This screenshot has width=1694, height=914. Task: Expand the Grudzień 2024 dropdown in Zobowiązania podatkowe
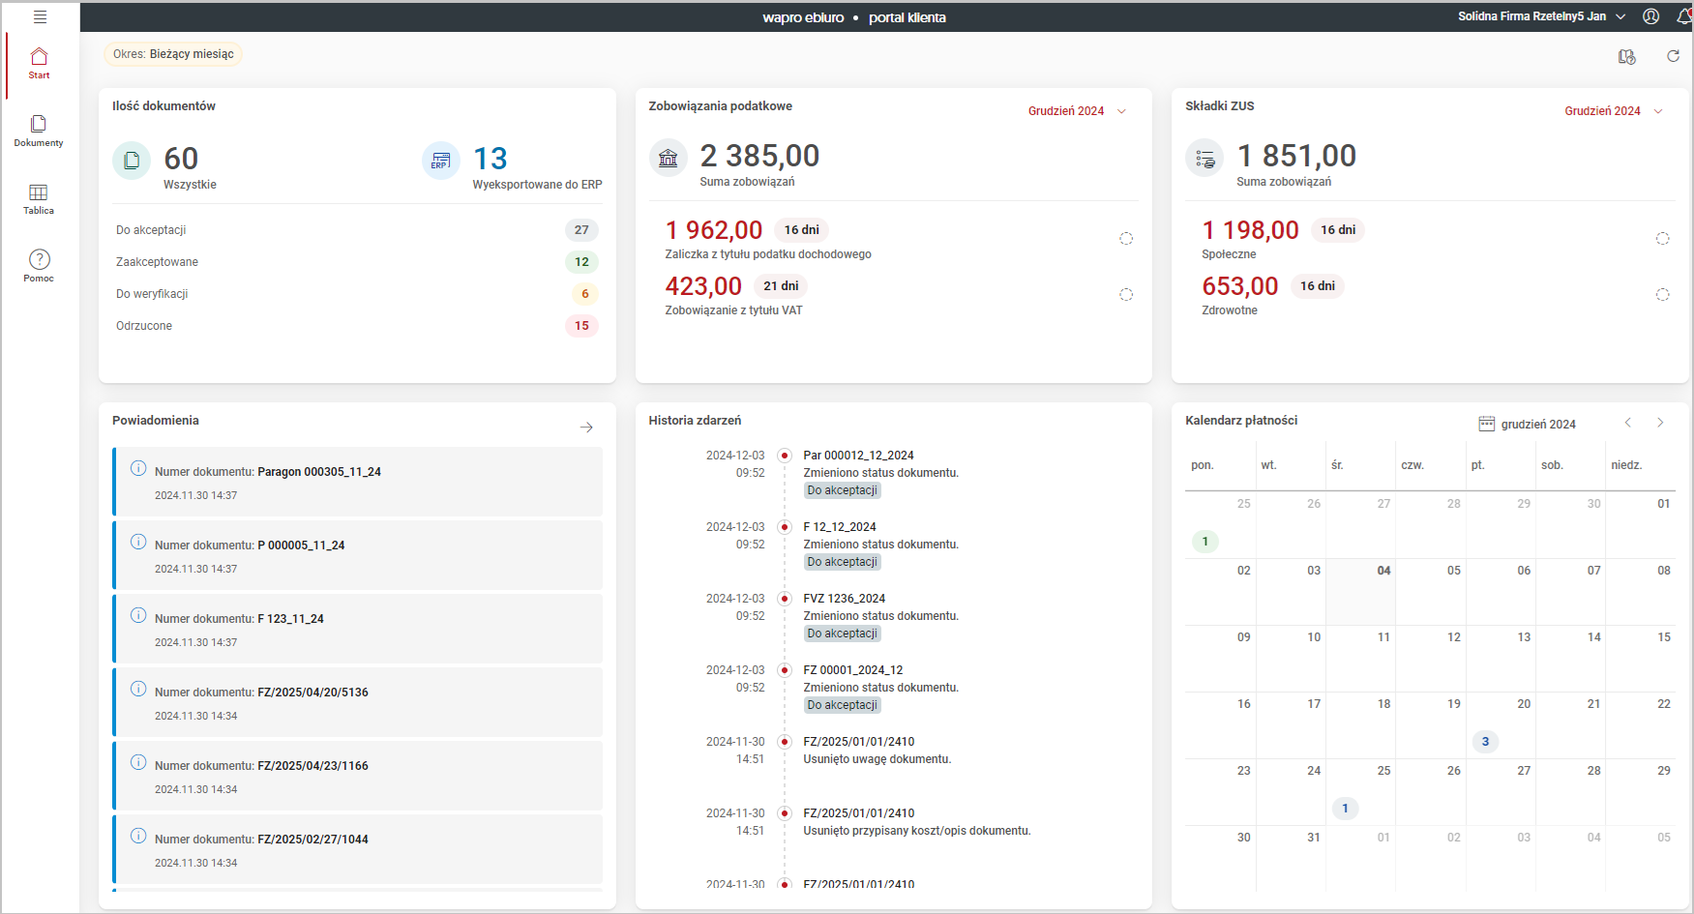tap(1077, 111)
